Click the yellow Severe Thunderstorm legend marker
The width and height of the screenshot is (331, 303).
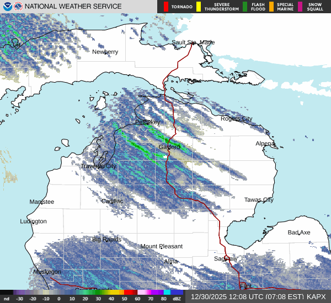[x=197, y=7]
